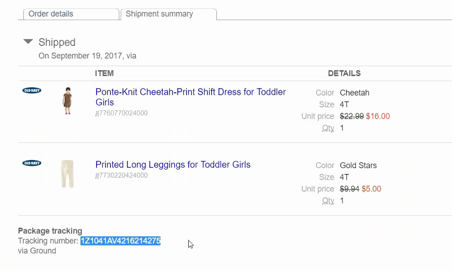Click the $16.00 sale price
The image size is (452, 271).
[378, 116]
